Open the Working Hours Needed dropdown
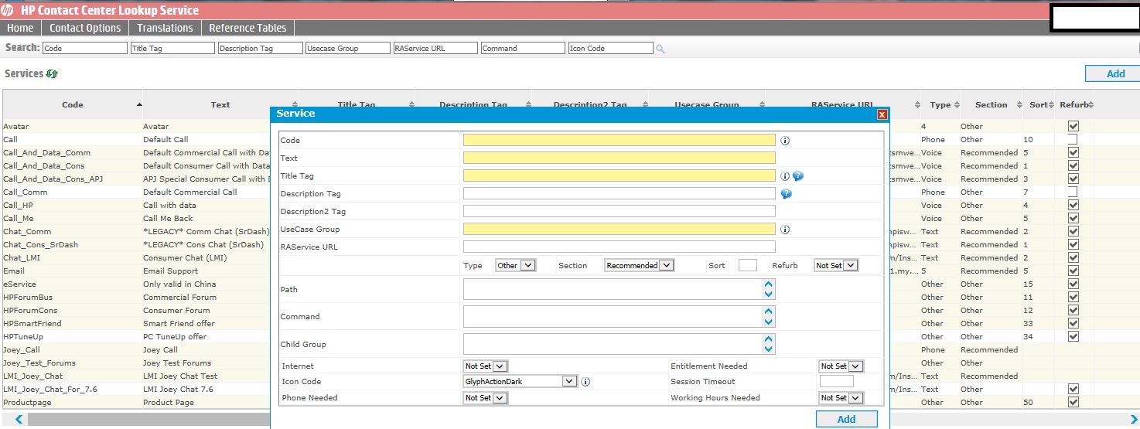The width and height of the screenshot is (1140, 429). pos(841,398)
